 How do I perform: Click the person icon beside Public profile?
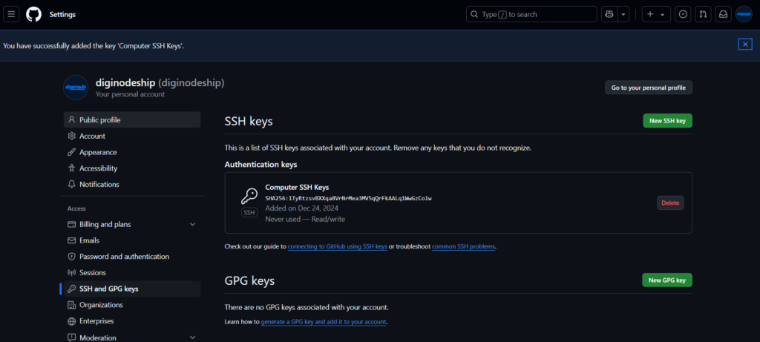(x=72, y=119)
